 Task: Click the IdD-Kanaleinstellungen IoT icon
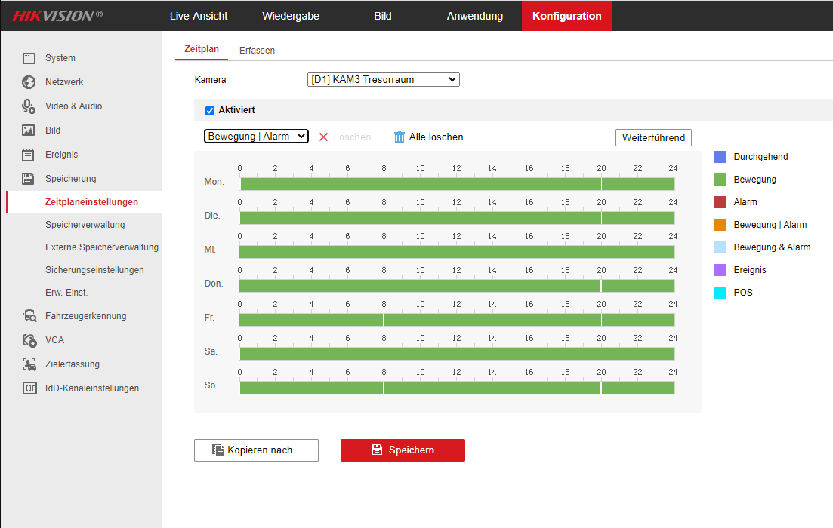[x=29, y=388]
